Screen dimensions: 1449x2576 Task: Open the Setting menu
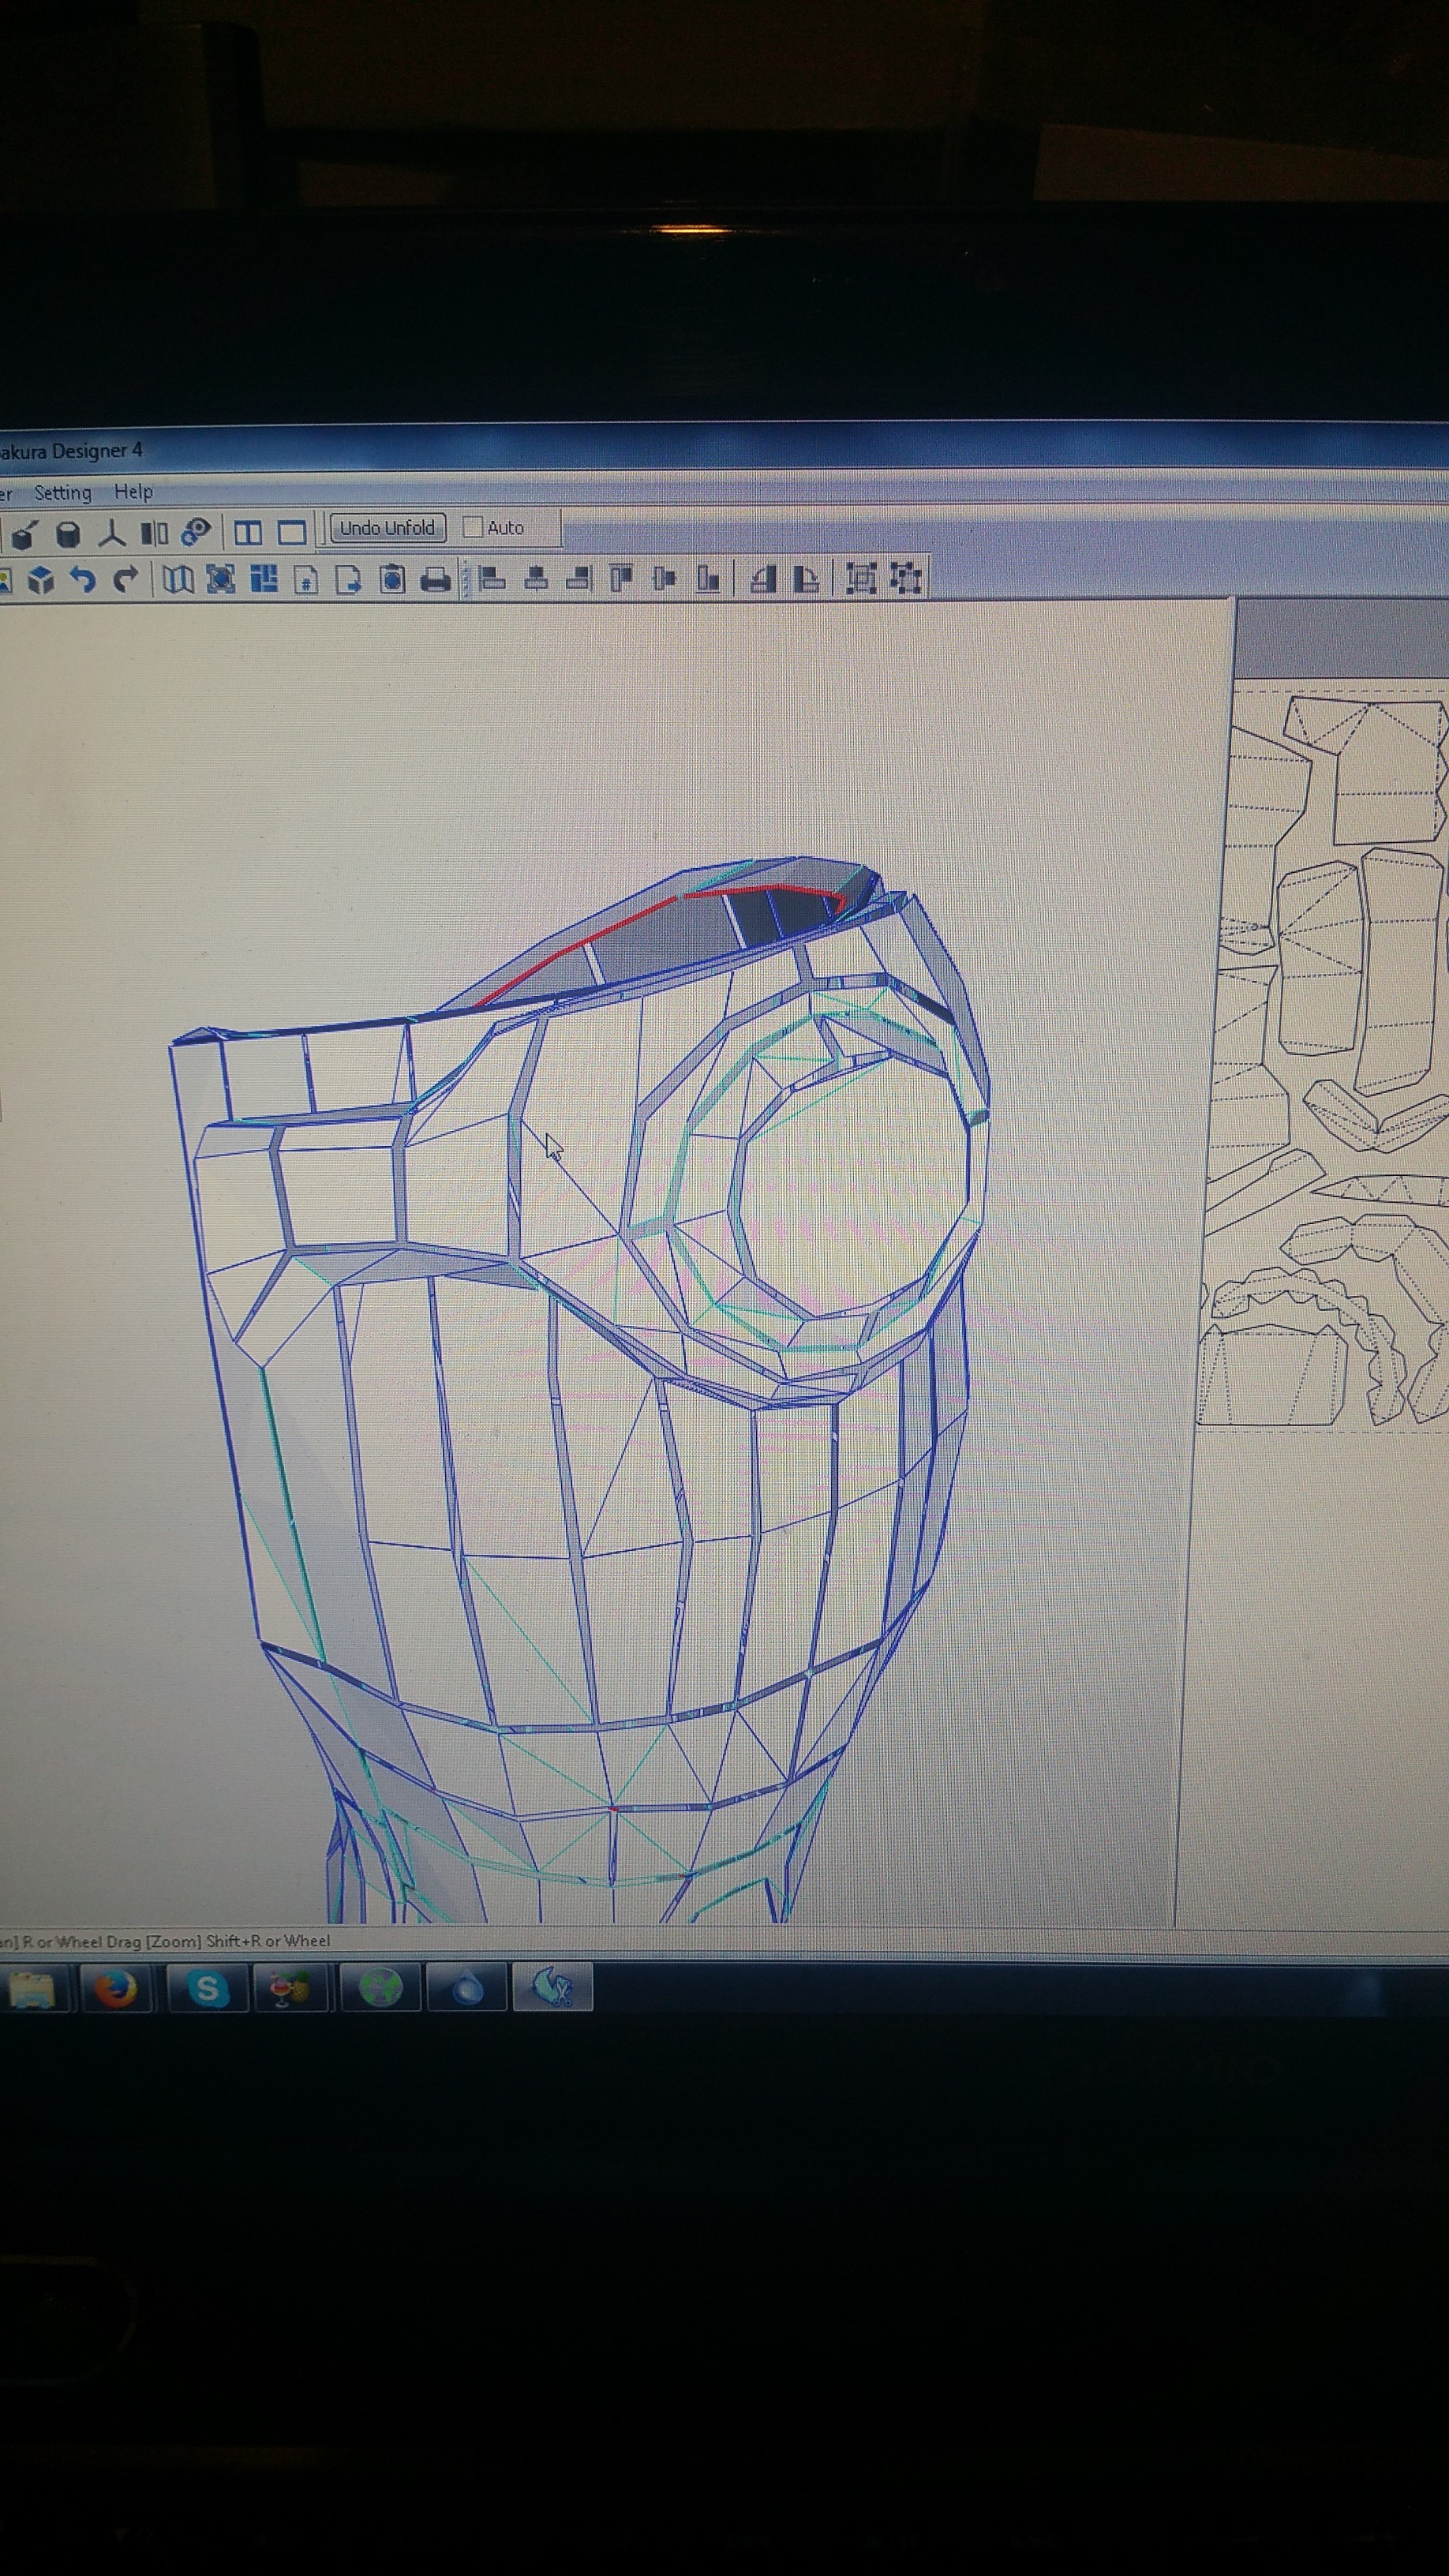(62, 492)
